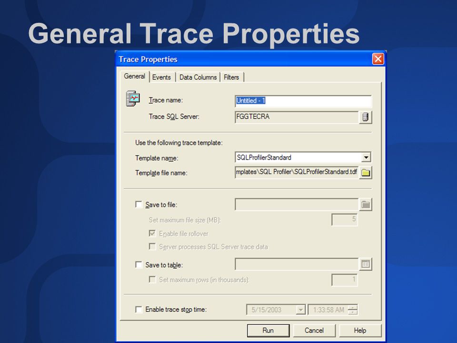
Task: Click the Cancel button
Action: (x=314, y=331)
